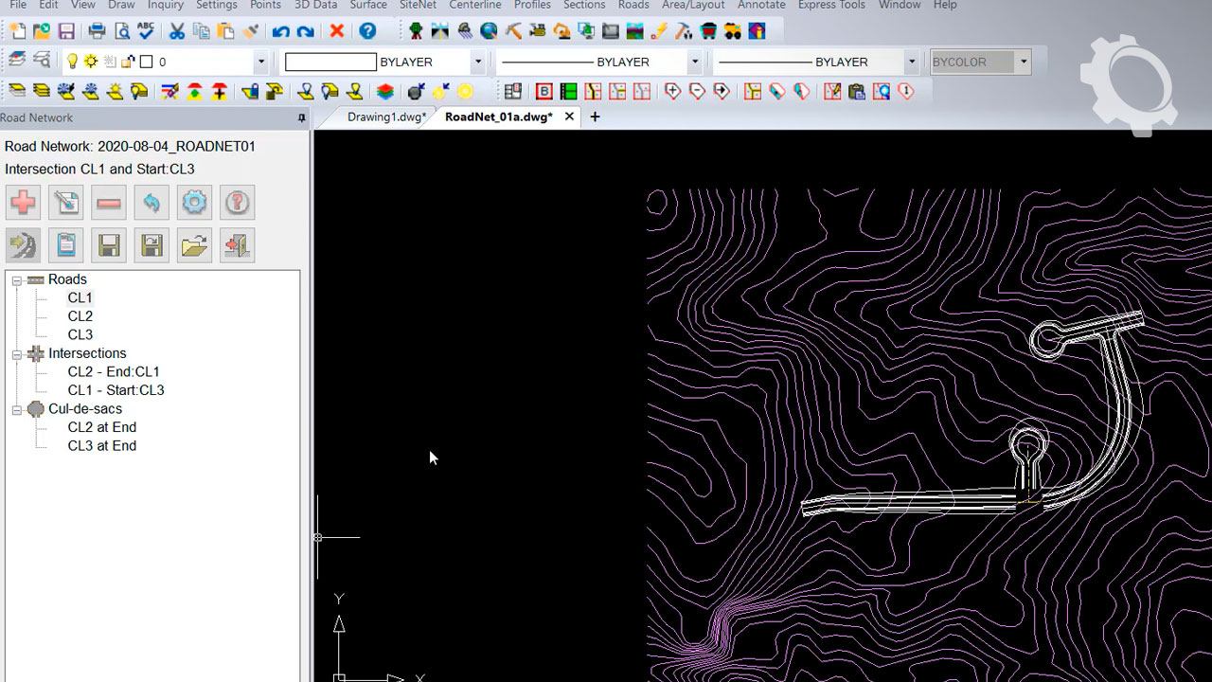The image size is (1212, 682).
Task: Toggle layer on/off lightbulb icon
Action: tap(71, 62)
